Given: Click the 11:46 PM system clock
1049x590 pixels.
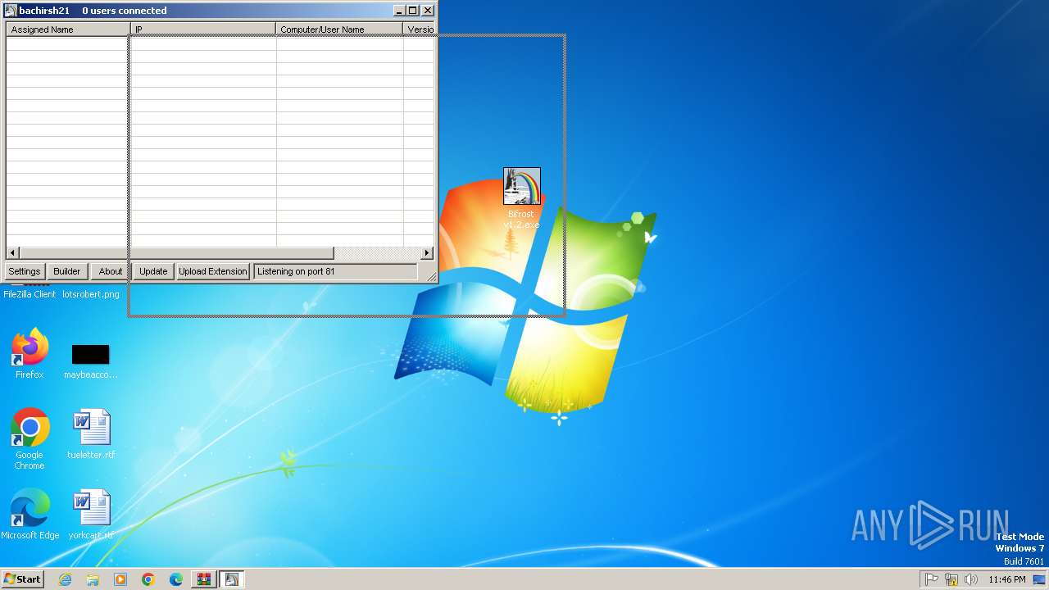Looking at the screenshot, I should [1007, 579].
